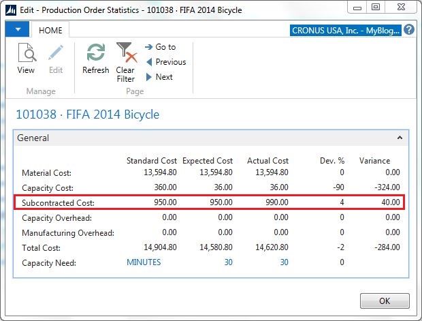Click Capacity Cost variance -324.00
The width and height of the screenshot is (422, 321).
[x=387, y=187]
